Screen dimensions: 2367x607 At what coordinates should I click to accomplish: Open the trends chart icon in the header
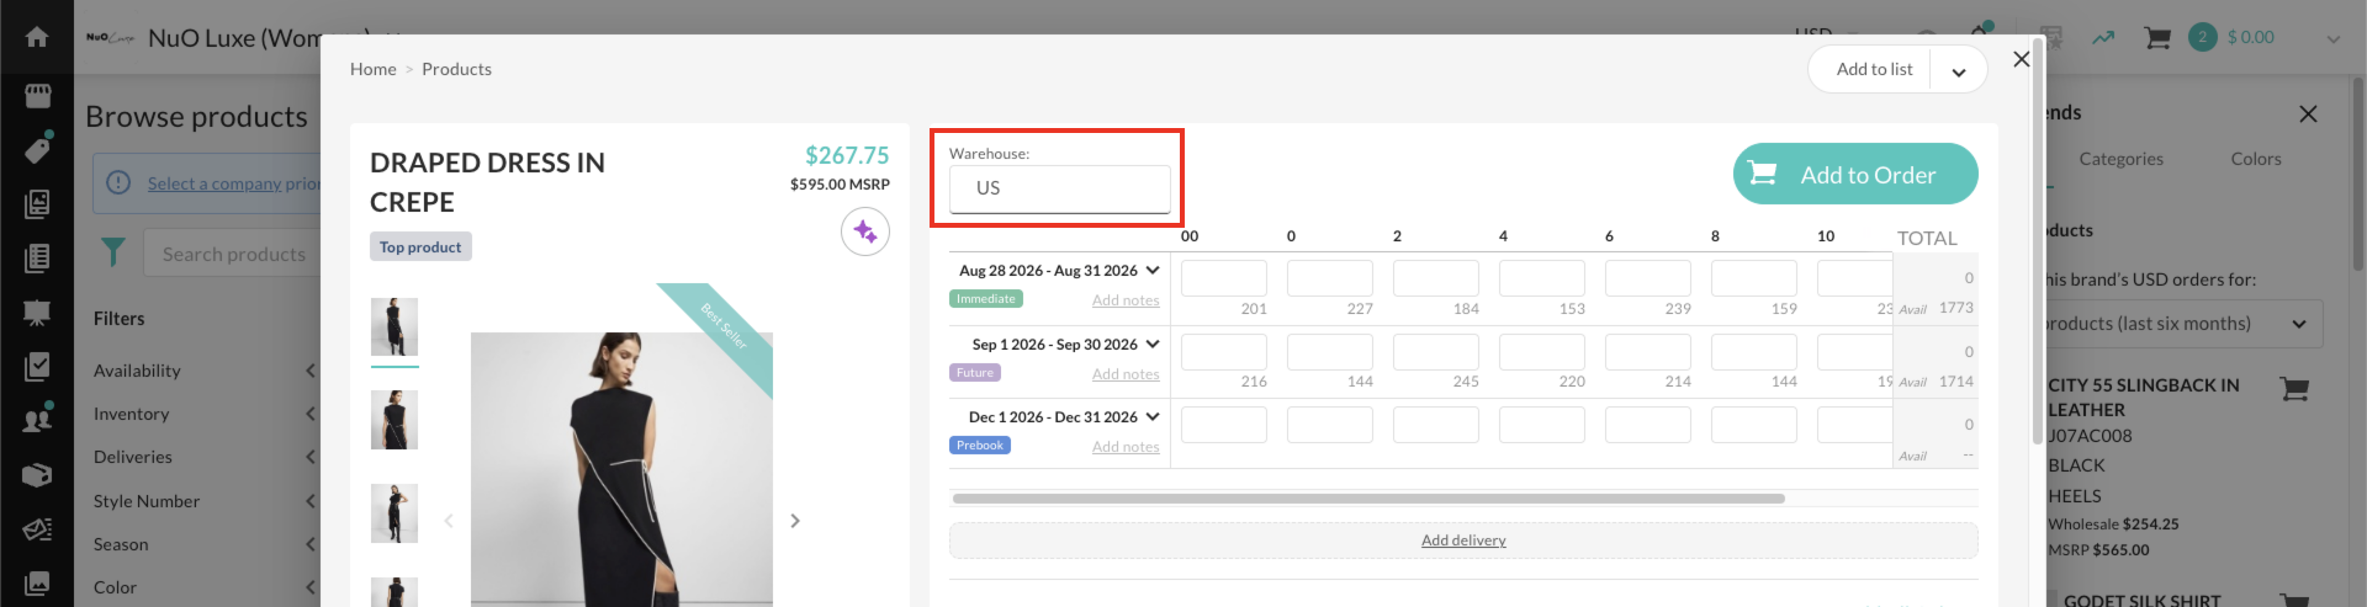coord(2103,38)
